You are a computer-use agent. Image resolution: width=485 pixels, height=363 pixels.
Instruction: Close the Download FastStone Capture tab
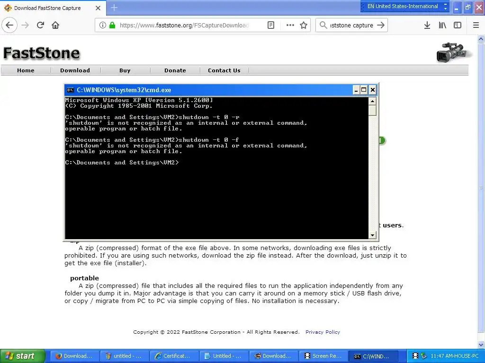coord(98,8)
